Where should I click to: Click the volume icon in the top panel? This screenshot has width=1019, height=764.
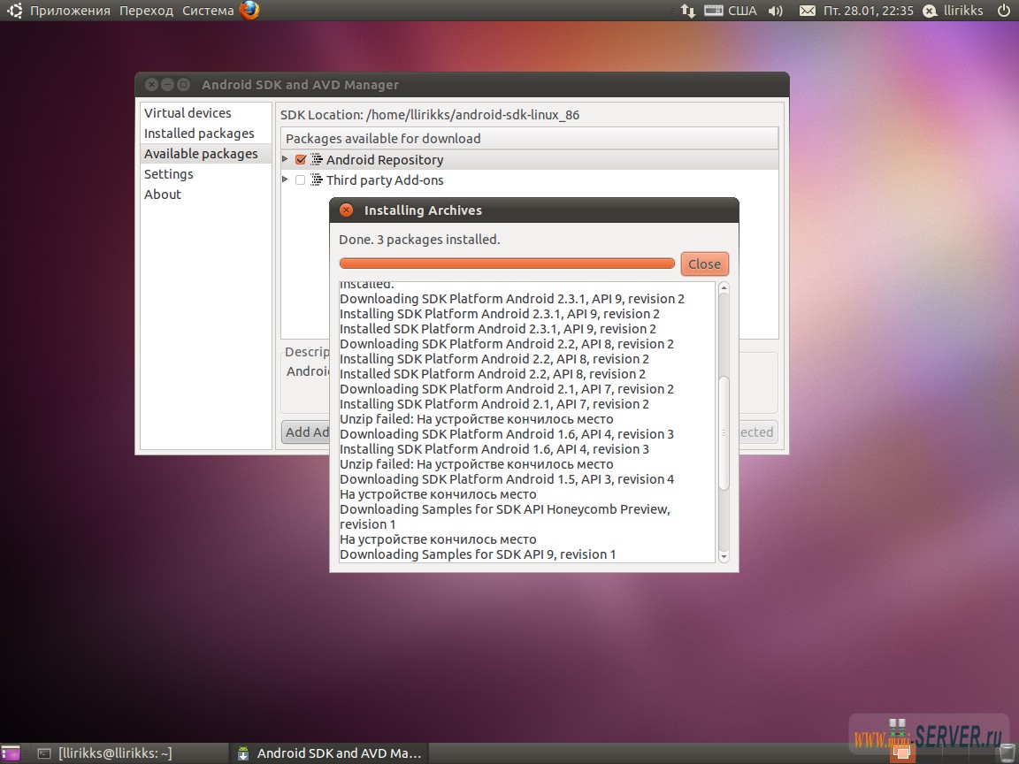click(x=775, y=11)
